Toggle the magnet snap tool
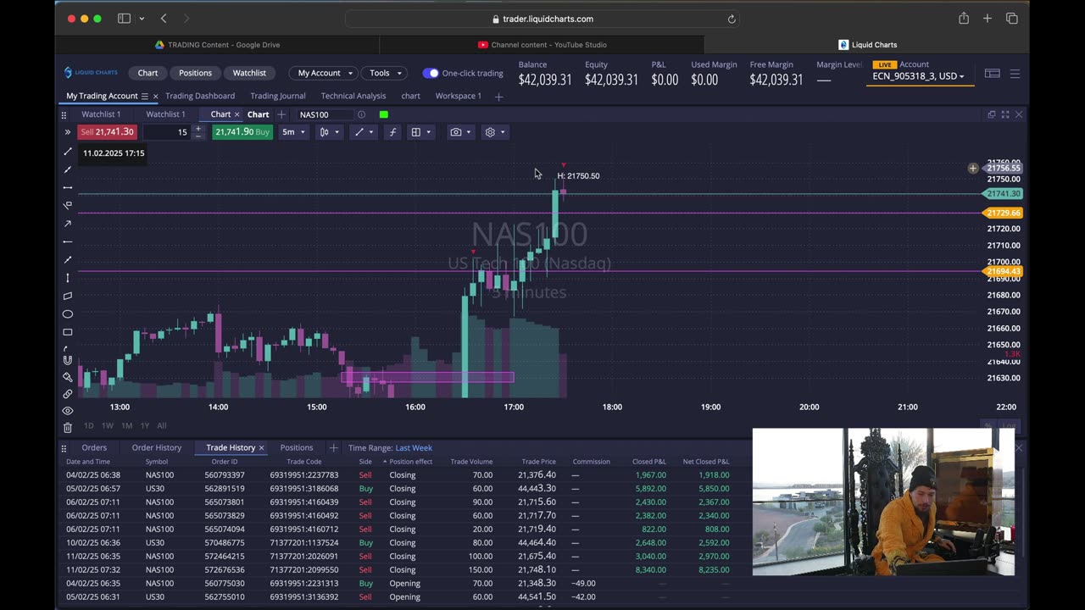 pos(68,360)
